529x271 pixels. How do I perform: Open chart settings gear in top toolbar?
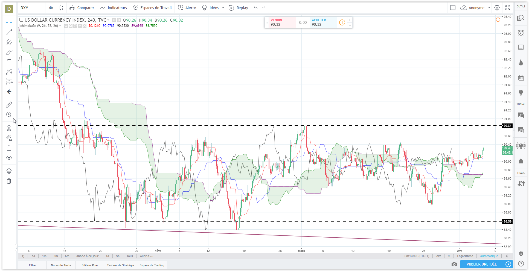point(497,8)
